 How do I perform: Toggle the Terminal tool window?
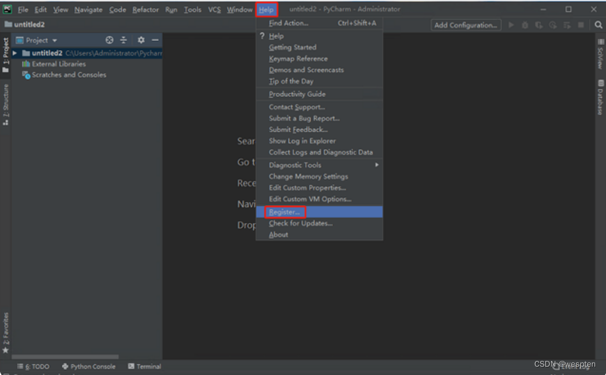[144, 367]
